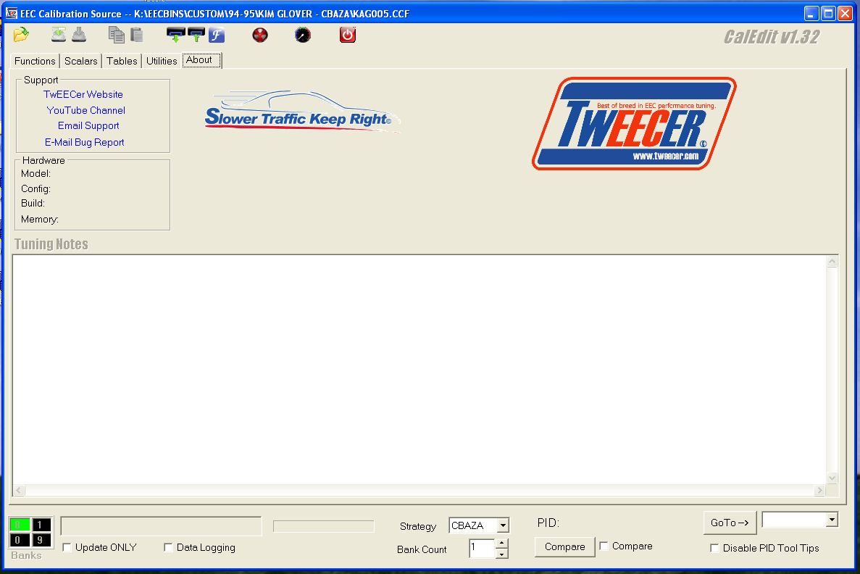Image resolution: width=860 pixels, height=574 pixels.
Task: Toggle the Data Logging checkbox
Action: coord(169,547)
